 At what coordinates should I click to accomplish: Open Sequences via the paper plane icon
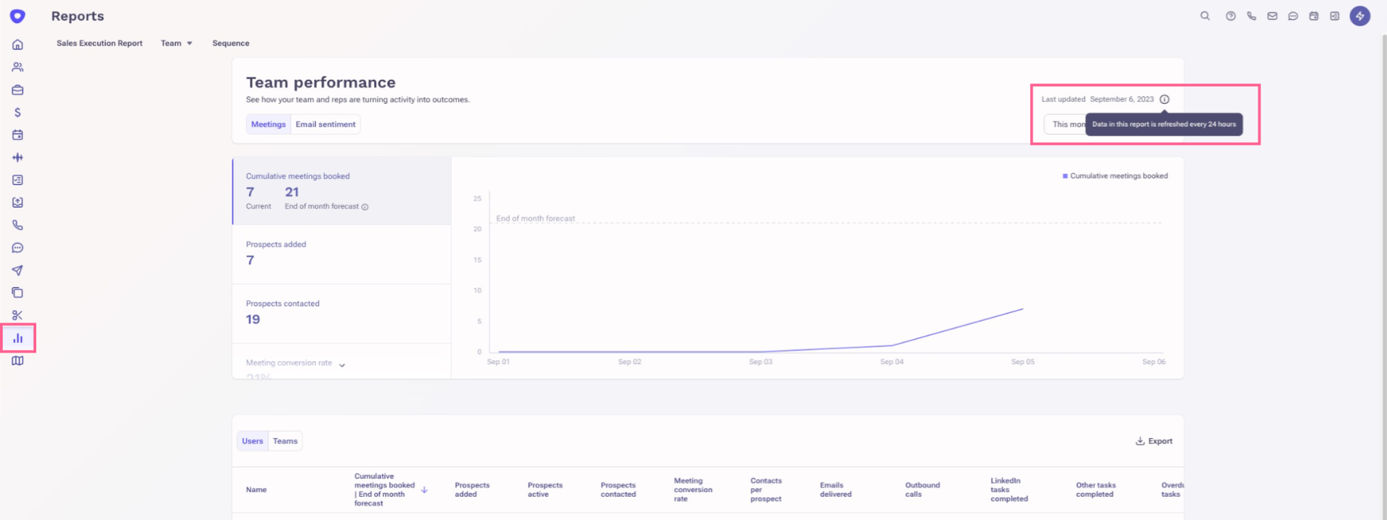point(18,270)
